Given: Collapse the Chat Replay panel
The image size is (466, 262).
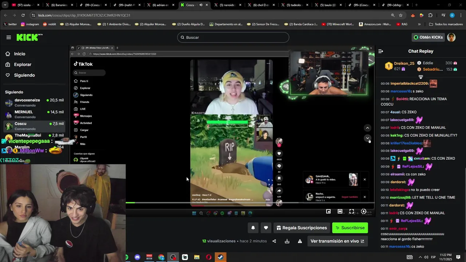Looking at the screenshot, I should tap(380, 51).
